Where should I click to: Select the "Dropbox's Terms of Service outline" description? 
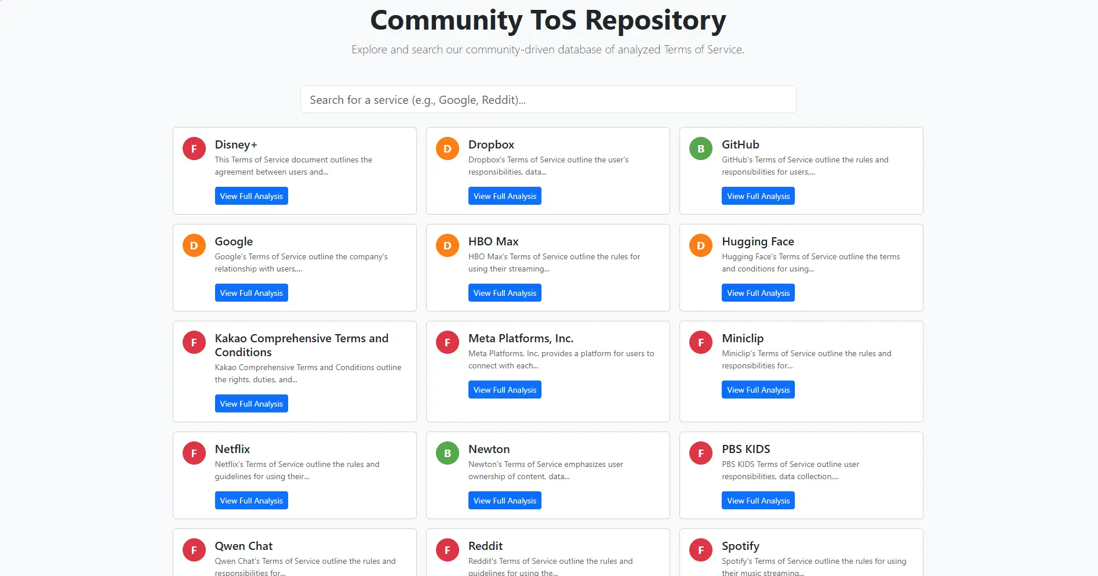click(x=548, y=166)
